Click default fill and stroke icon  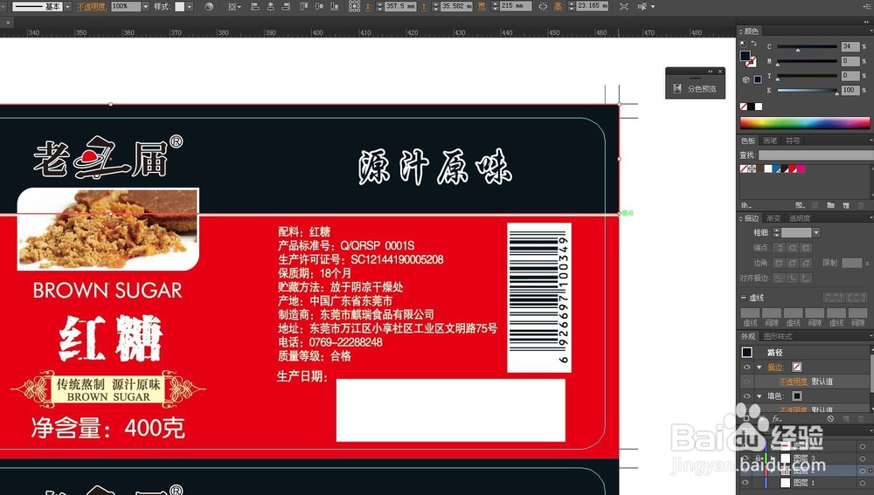[743, 43]
